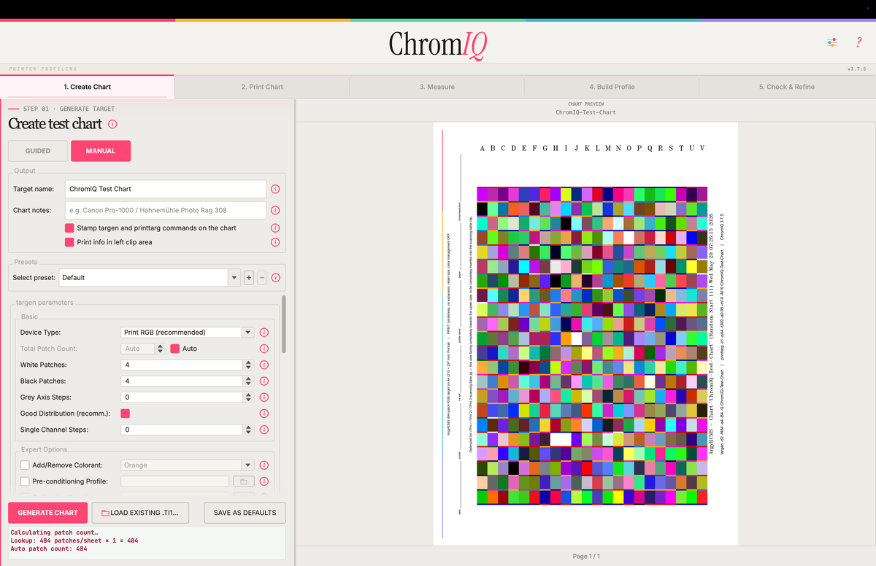Screen dimensions: 876x566
Task: Show info for Single Channel Steps
Action: click(x=264, y=430)
